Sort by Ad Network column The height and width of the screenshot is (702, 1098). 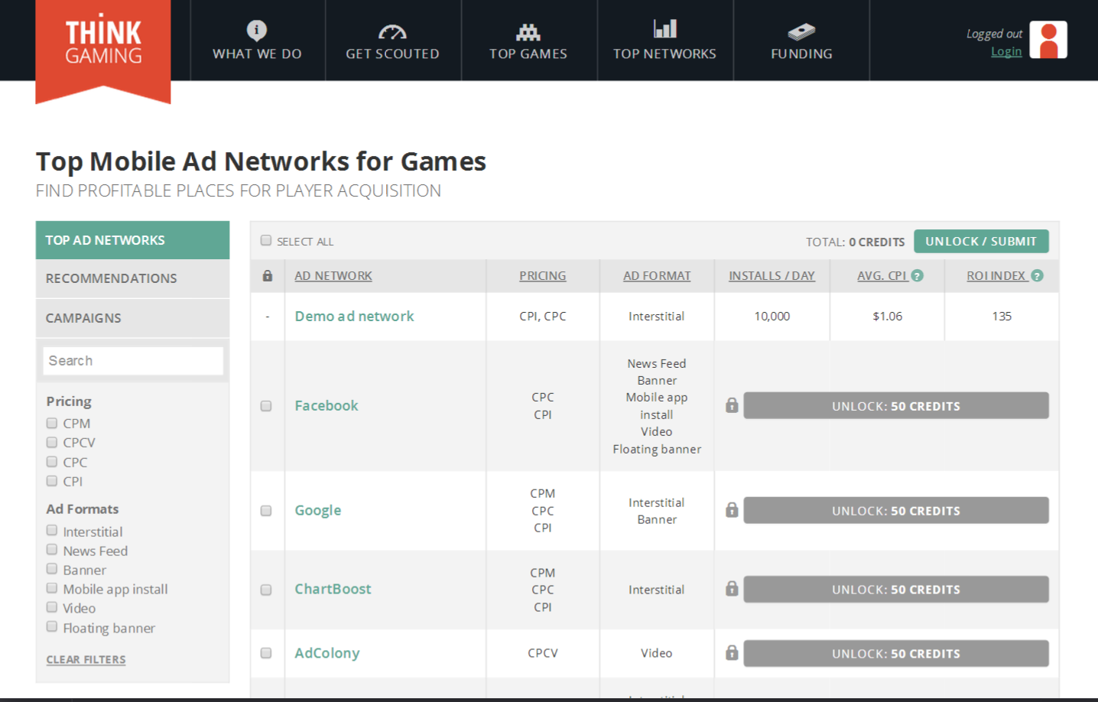coord(333,275)
